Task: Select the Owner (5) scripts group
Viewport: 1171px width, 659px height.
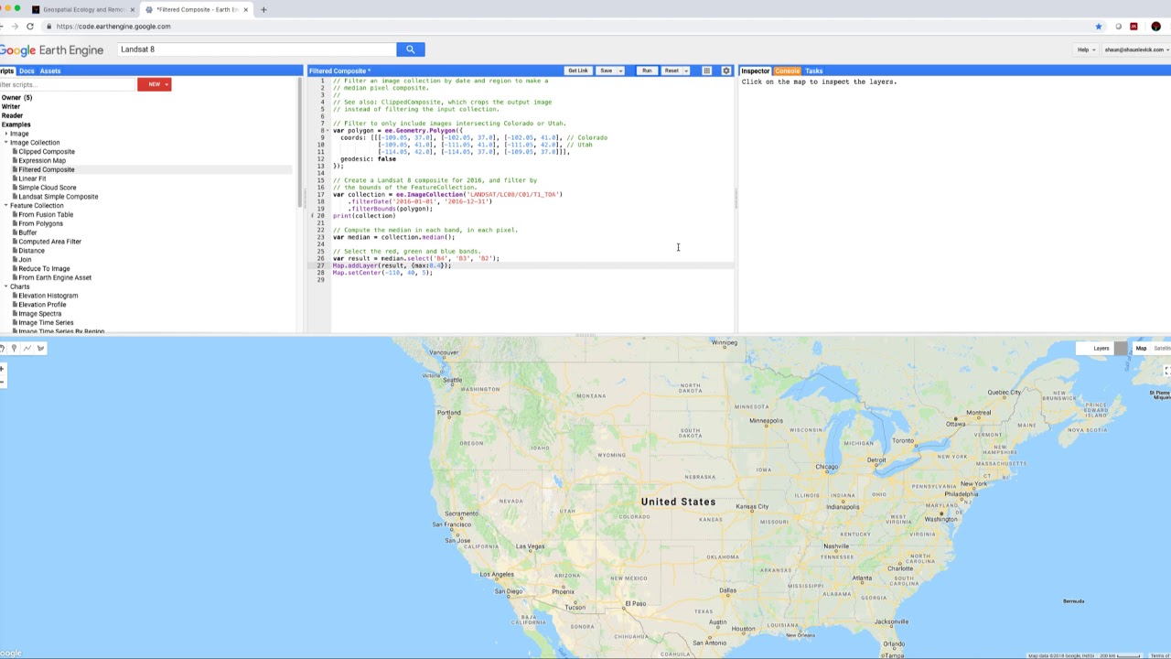Action: coord(16,98)
